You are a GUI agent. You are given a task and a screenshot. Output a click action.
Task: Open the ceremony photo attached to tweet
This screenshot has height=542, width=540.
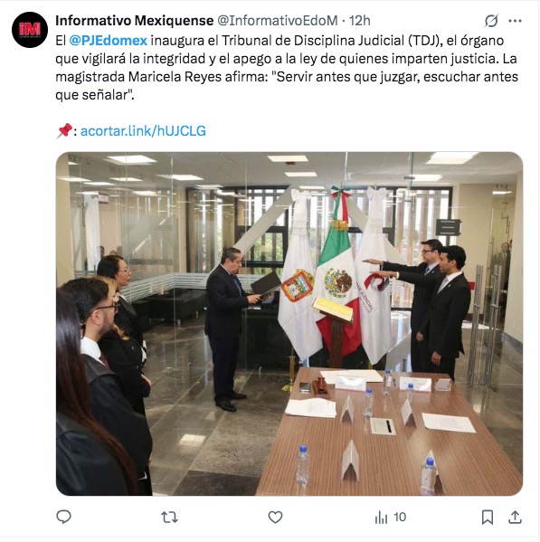(x=289, y=324)
